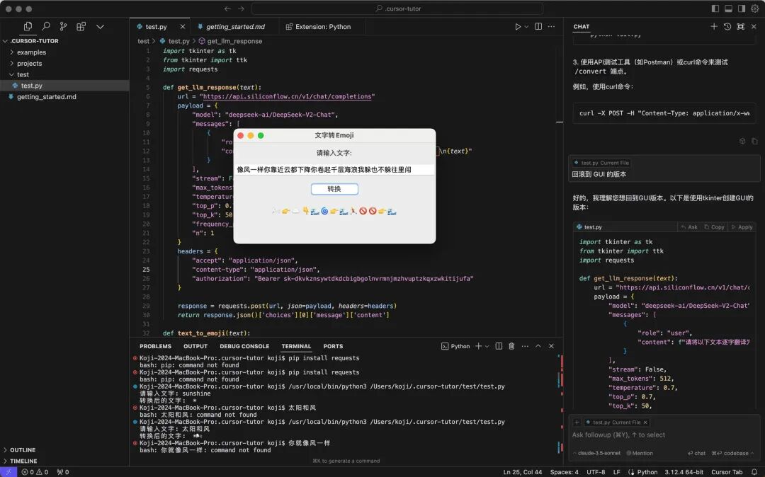Open terminal panel more actions ellipsis
This screenshot has width=765, height=477.
pos(525,346)
